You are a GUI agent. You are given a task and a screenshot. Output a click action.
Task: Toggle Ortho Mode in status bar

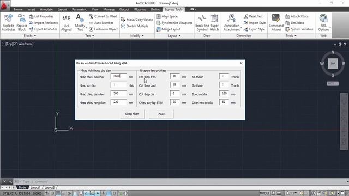tap(64, 193)
